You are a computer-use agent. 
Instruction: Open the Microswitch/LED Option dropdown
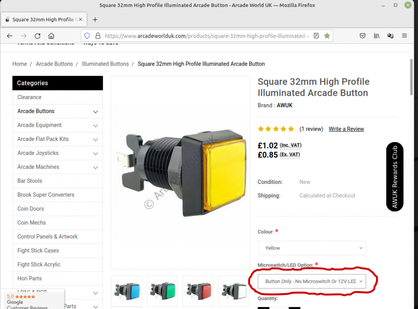pos(312,281)
